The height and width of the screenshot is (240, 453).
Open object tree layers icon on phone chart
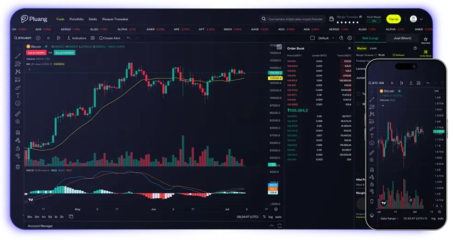372,216
